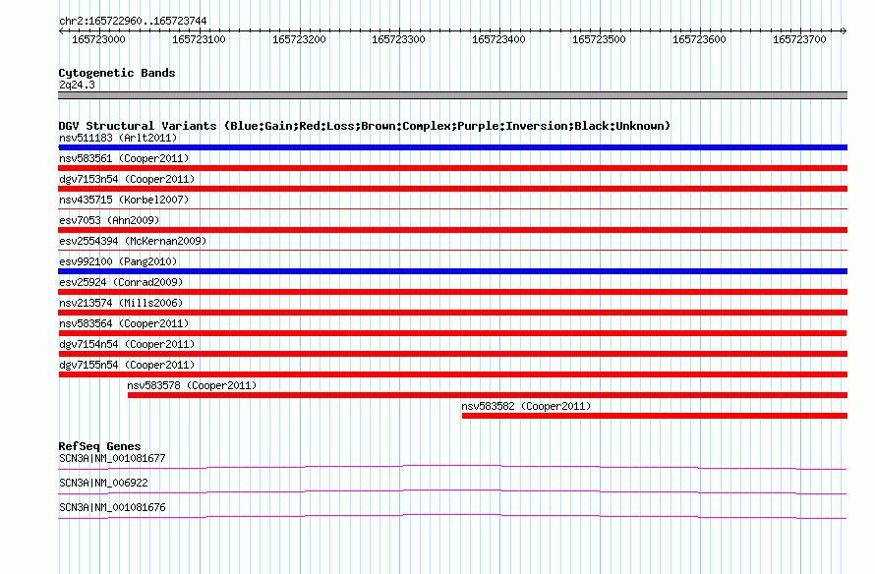Click ruler position 165723600
The width and height of the screenshot is (875, 574).
tap(699, 39)
